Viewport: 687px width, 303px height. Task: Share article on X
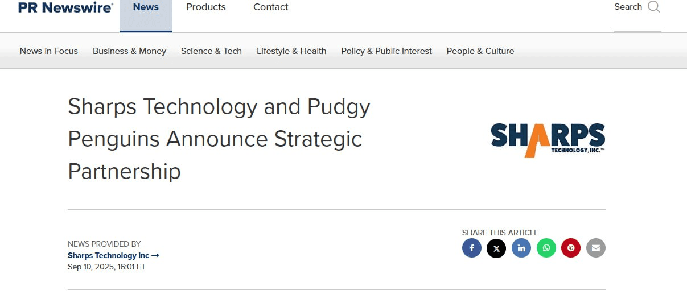(496, 248)
